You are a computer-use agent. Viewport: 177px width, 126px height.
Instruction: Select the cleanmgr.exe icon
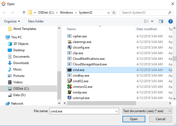click(69, 42)
